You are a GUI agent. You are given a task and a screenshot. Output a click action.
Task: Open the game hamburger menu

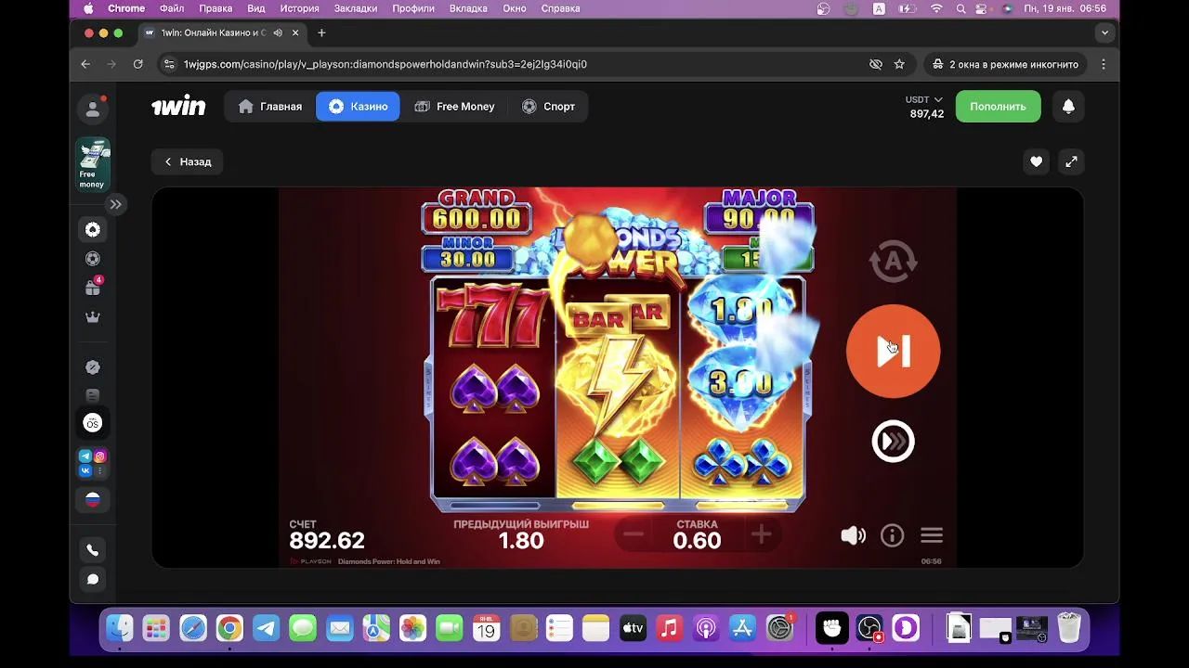[932, 535]
